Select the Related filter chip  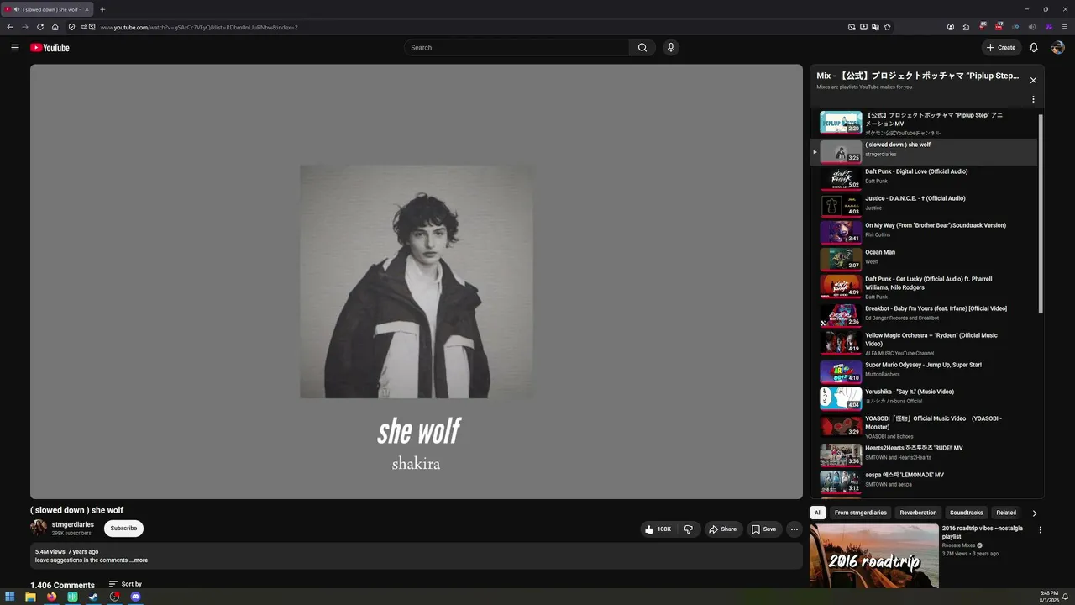coord(1006,513)
